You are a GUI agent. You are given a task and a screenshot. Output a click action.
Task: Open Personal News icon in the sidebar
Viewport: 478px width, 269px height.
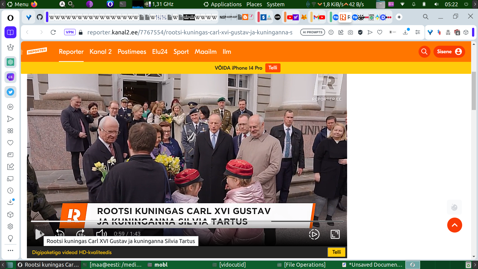coord(10,155)
